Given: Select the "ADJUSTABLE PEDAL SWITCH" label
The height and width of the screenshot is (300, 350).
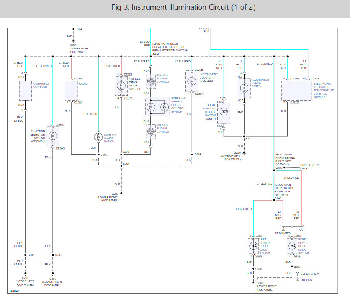Looking at the screenshot, I should coord(260,83).
